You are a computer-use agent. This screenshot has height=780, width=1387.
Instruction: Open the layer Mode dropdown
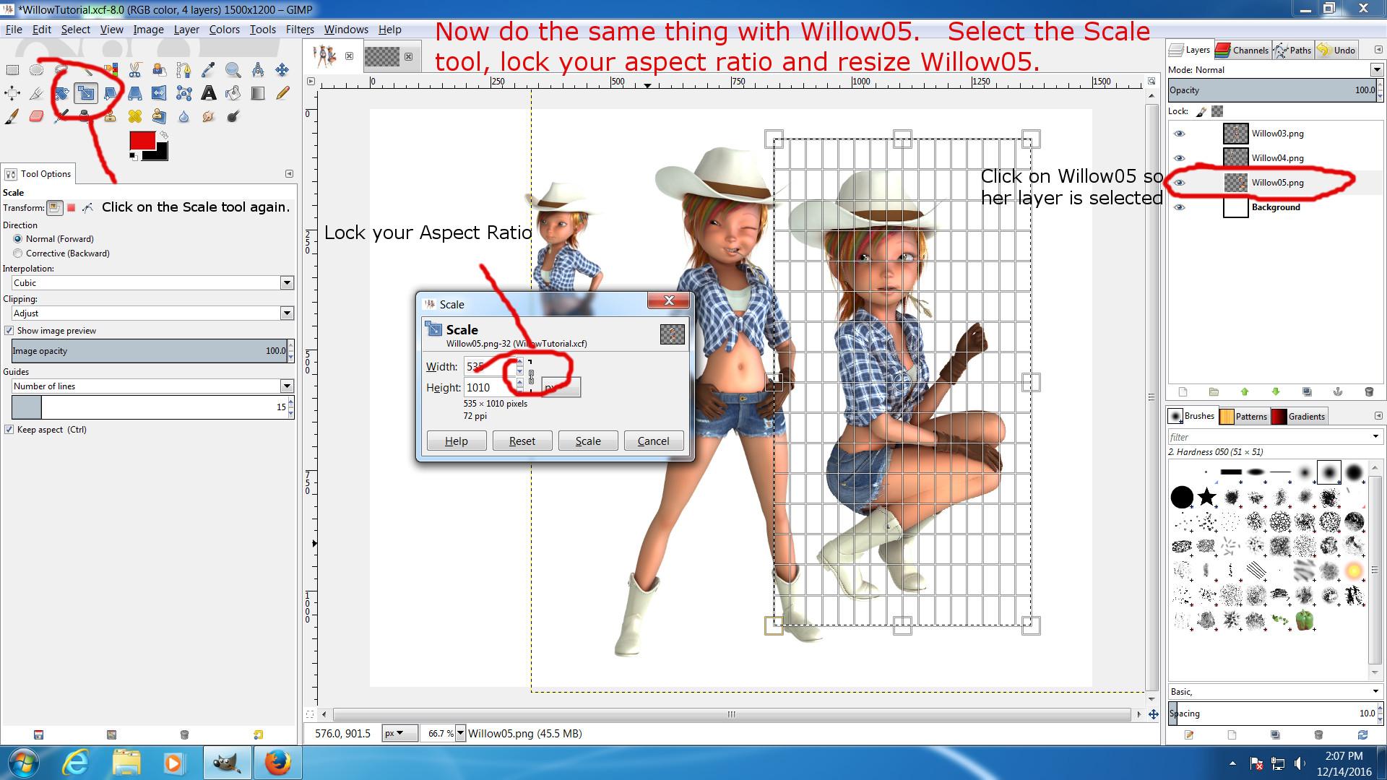point(1375,69)
